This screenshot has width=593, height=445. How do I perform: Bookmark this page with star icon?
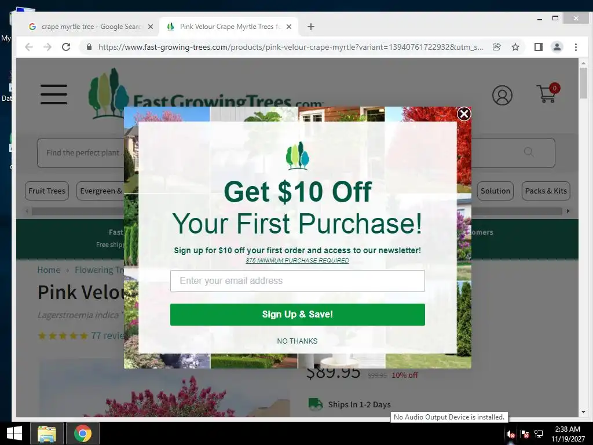point(515,47)
